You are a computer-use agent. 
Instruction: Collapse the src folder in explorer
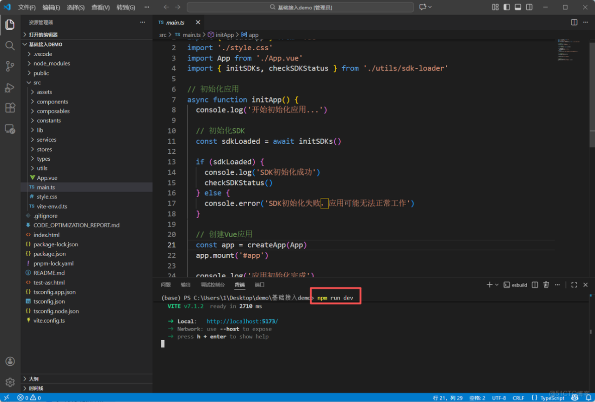coord(37,82)
